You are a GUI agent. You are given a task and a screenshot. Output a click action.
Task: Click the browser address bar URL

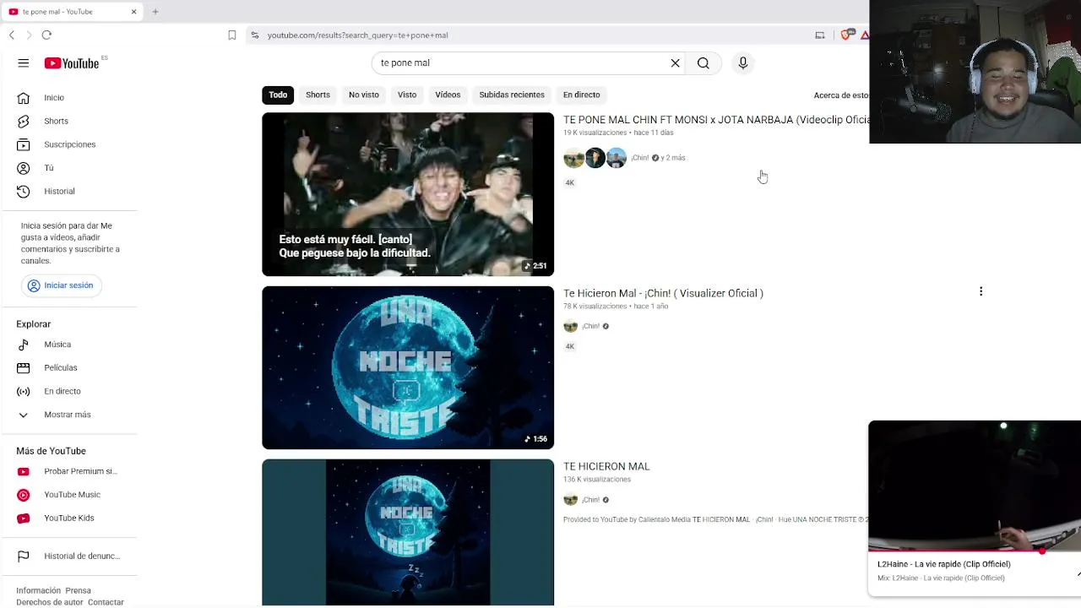point(358,35)
